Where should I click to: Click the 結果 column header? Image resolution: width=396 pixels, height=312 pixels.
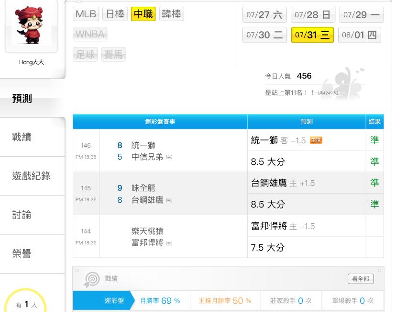pyautogui.click(x=375, y=122)
